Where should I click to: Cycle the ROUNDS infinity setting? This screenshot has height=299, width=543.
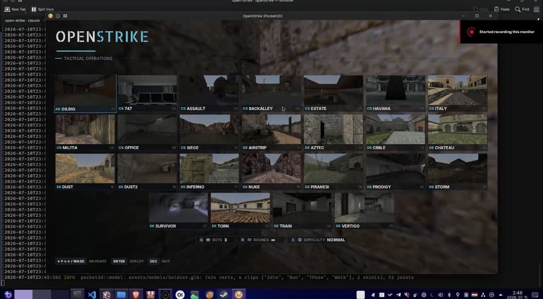point(261,240)
